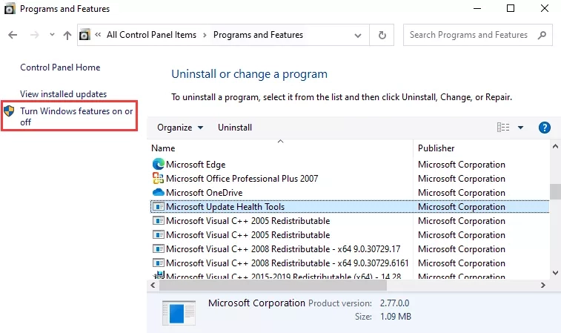Click the Microsoft Edge program icon
561x333 pixels.
click(x=158, y=165)
